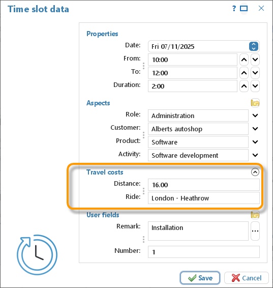Click the Aspects splitter handle between Customer and Product
Screen dimensions: 273x288
click(x=143, y=135)
